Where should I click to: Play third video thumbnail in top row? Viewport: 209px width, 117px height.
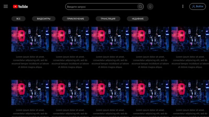[x=110, y=39]
